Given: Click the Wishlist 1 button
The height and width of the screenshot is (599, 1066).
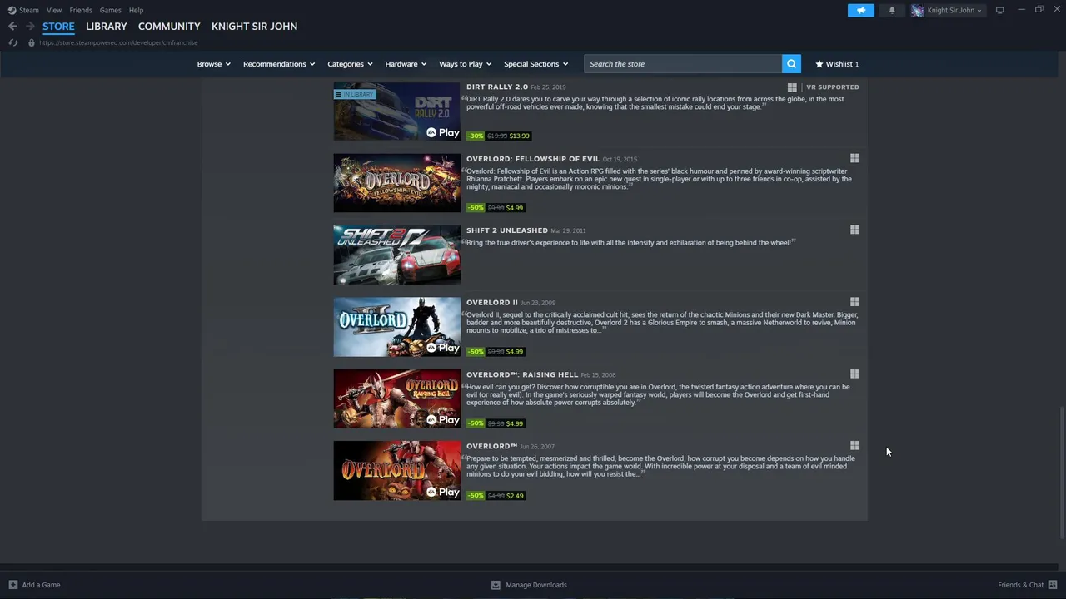Looking at the screenshot, I should pyautogui.click(x=837, y=64).
